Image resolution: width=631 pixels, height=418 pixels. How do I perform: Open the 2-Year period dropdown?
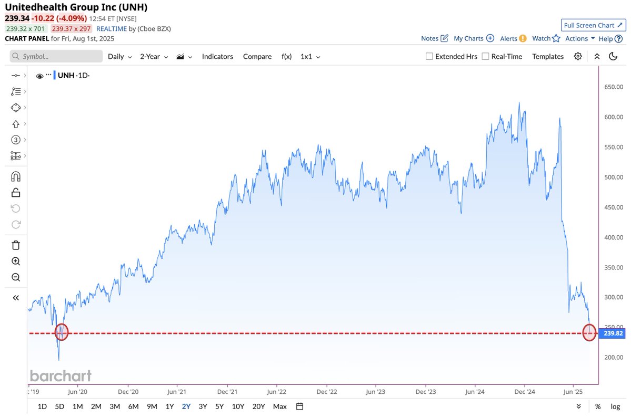154,57
